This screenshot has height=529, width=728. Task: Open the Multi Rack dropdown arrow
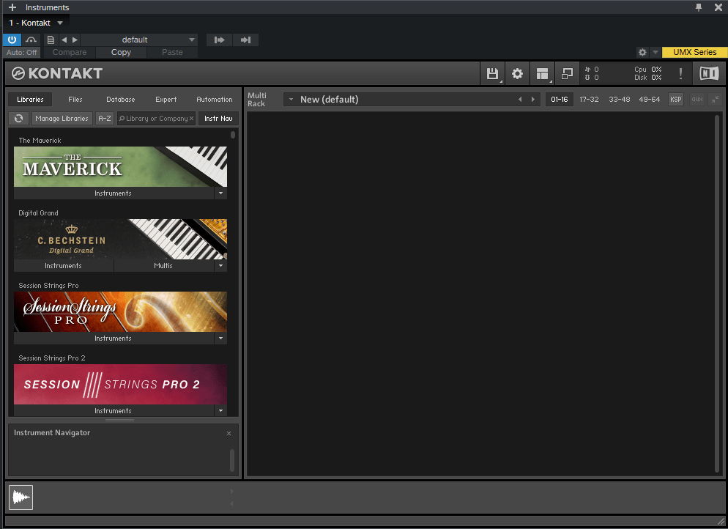point(291,100)
